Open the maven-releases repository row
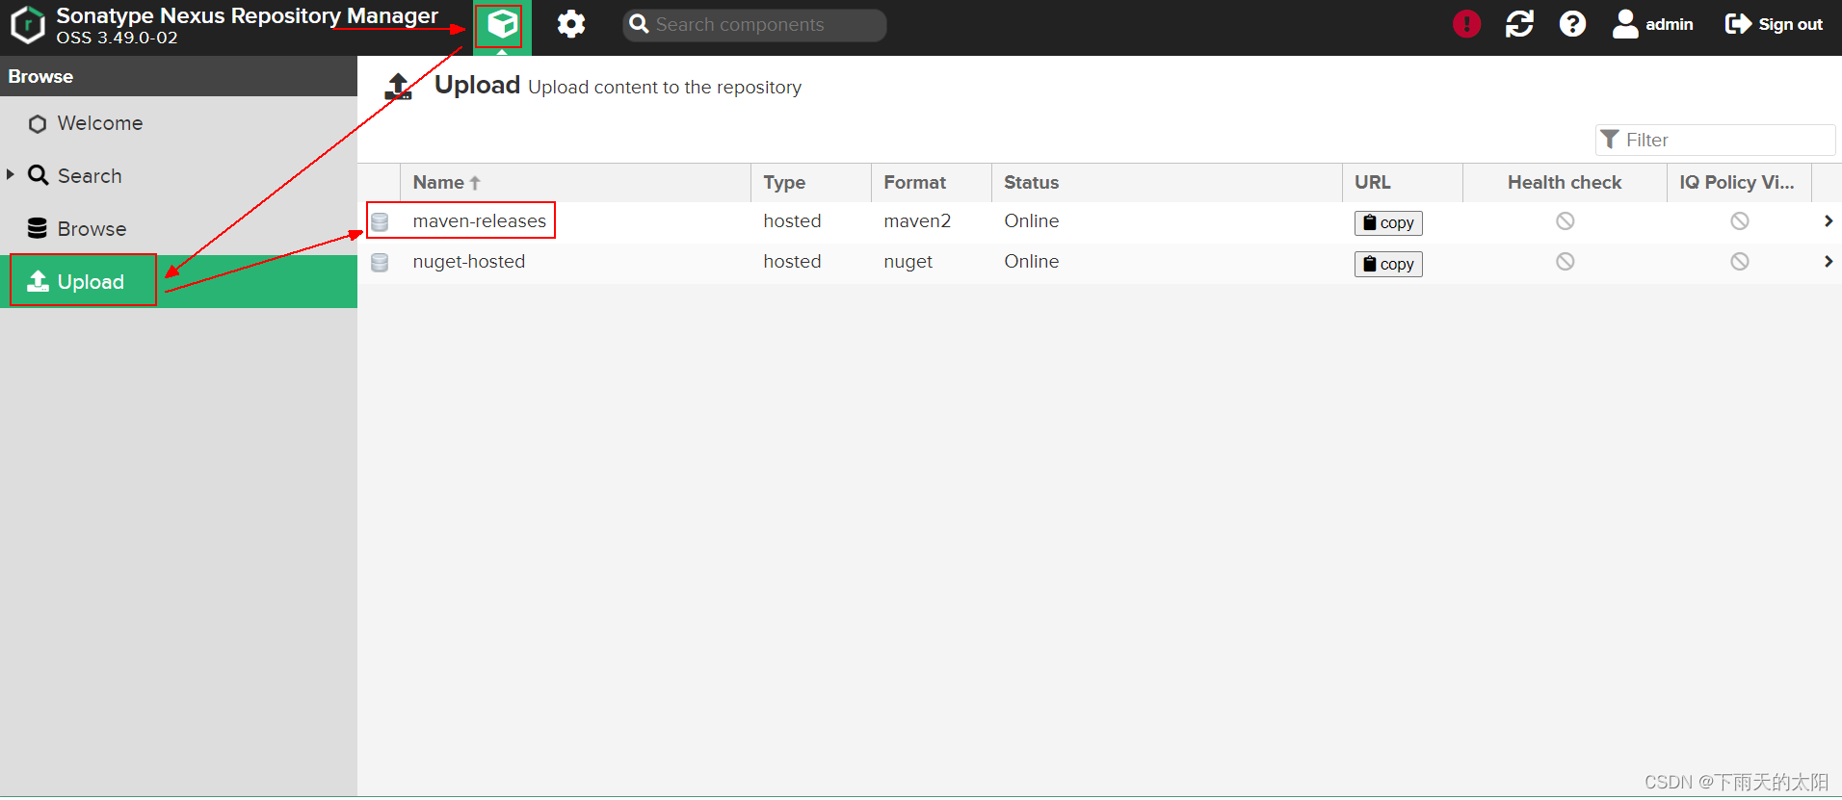Screen dimensions: 1842x800 click(1099, 221)
